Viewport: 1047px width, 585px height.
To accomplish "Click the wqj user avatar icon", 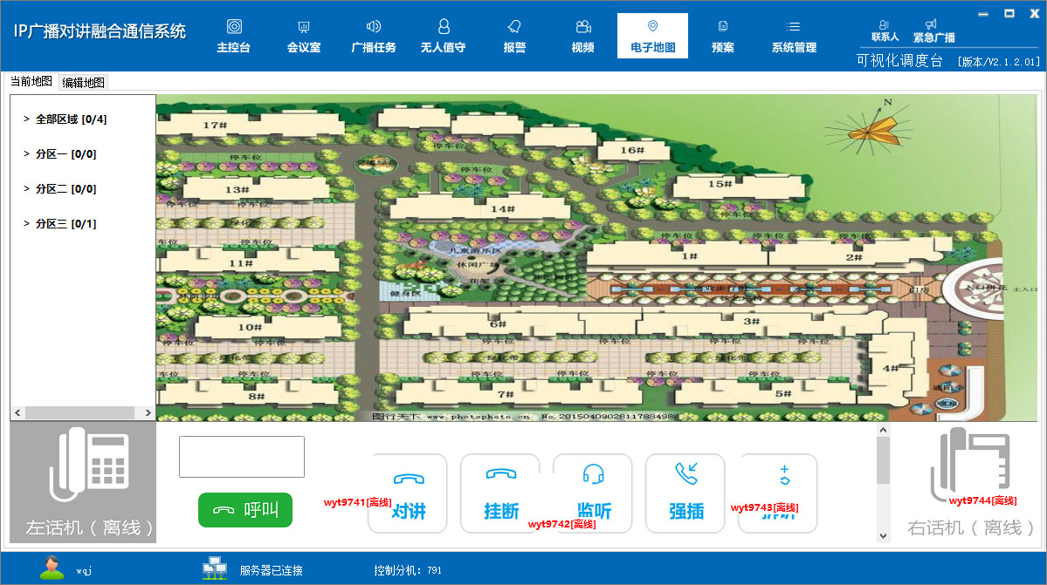I will click(52, 568).
